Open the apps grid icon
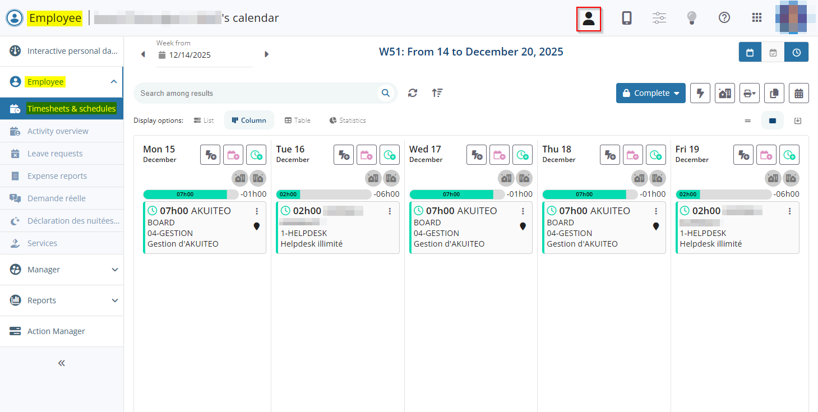818x412 pixels. click(757, 18)
